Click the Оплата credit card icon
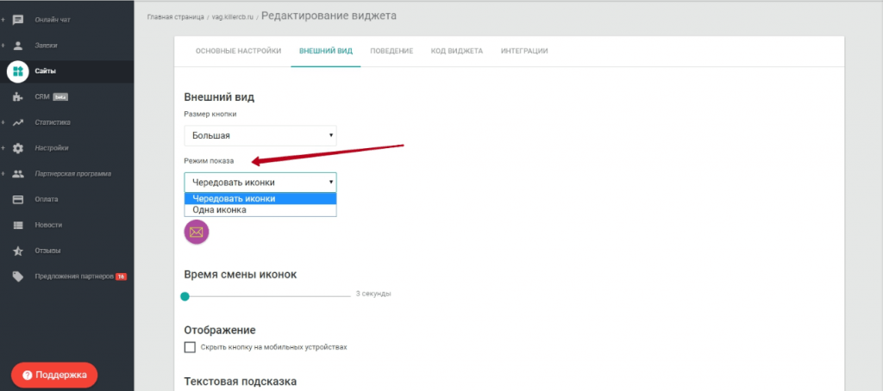This screenshot has height=391, width=883. [x=18, y=199]
